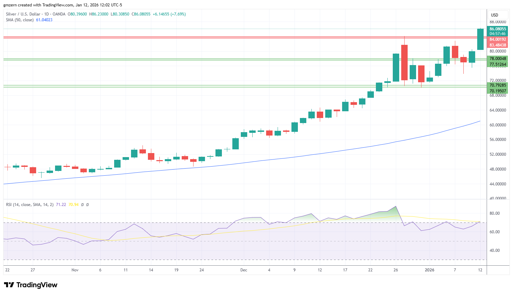
Task: Click the latest green candle at the chart's right edge
Action: (x=480, y=39)
